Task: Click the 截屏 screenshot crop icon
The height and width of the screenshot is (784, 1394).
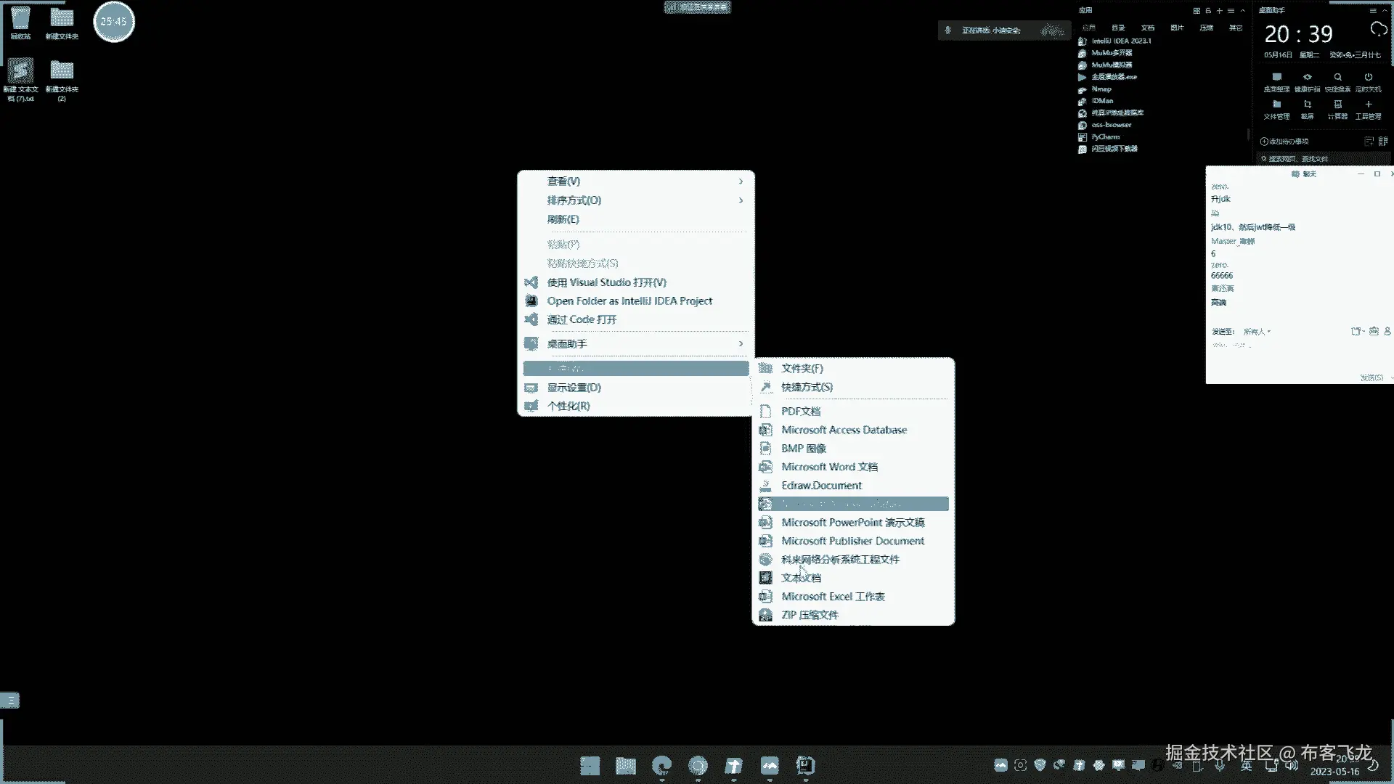Action: click(x=1307, y=105)
